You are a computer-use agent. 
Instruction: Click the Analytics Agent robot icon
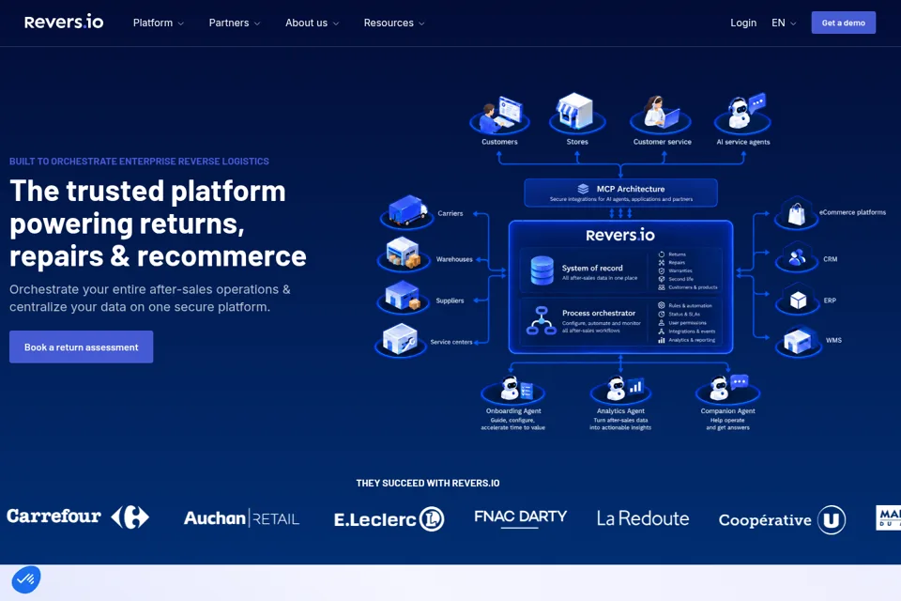[620, 390]
